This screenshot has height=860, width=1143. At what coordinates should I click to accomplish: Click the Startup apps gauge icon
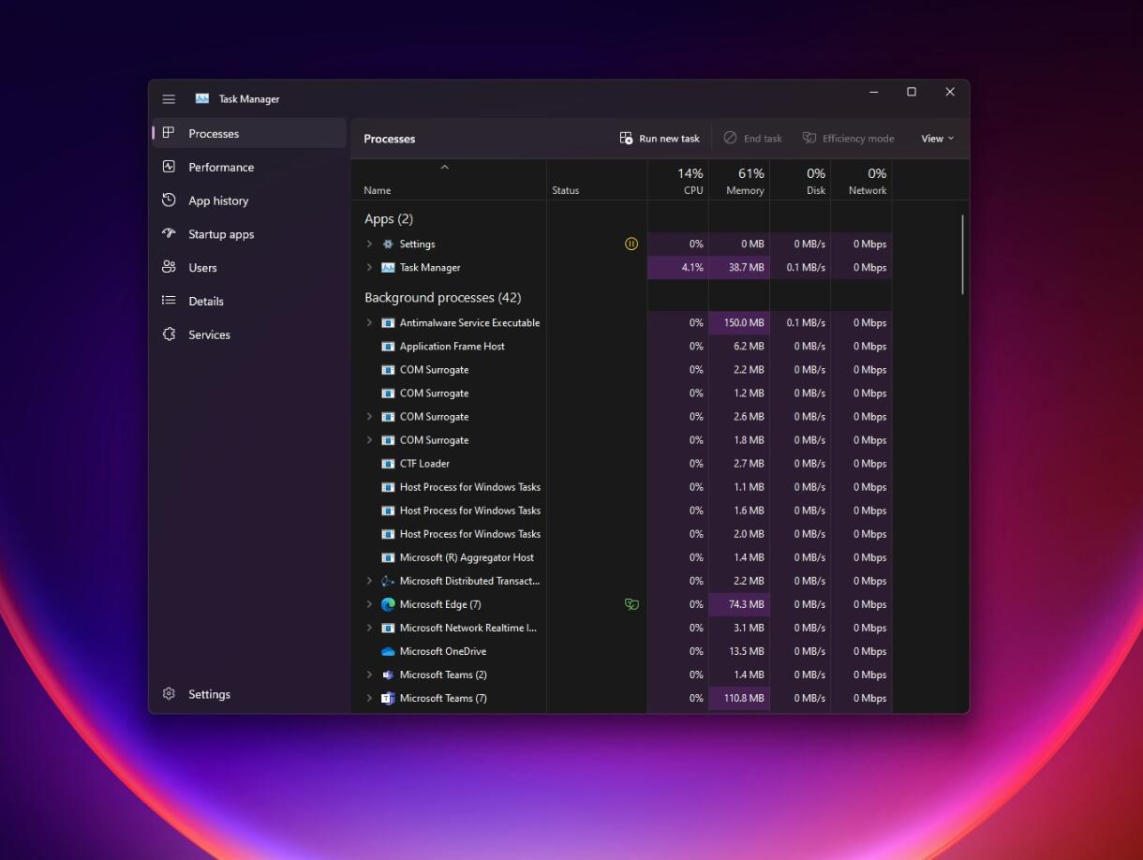[x=169, y=233]
